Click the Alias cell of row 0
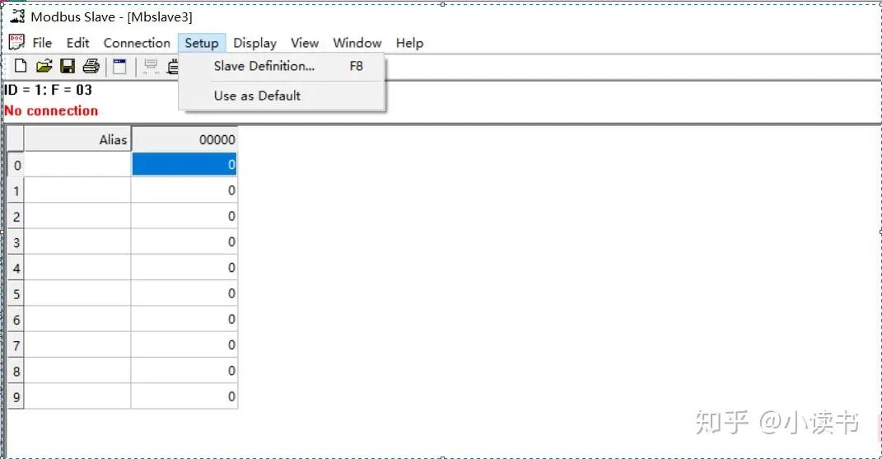Image resolution: width=882 pixels, height=459 pixels. click(77, 165)
